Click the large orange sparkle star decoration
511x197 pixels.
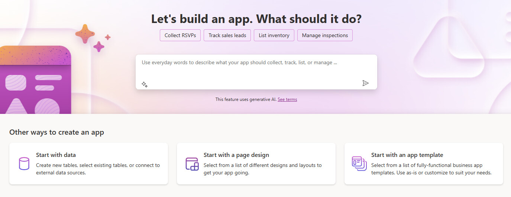tap(85, 34)
